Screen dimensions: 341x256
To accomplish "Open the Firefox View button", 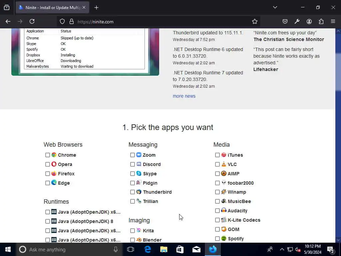I will click(x=7, y=8).
